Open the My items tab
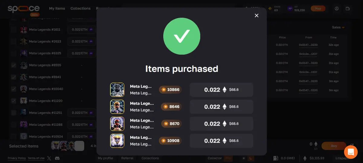This screenshot has width=363, height=163. [57, 8]
